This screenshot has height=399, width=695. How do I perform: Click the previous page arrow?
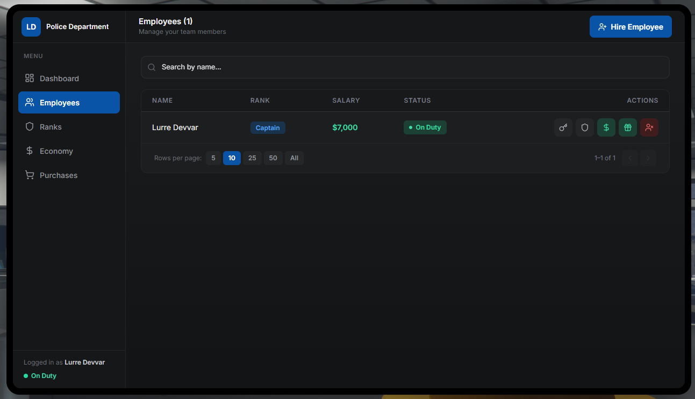630,158
